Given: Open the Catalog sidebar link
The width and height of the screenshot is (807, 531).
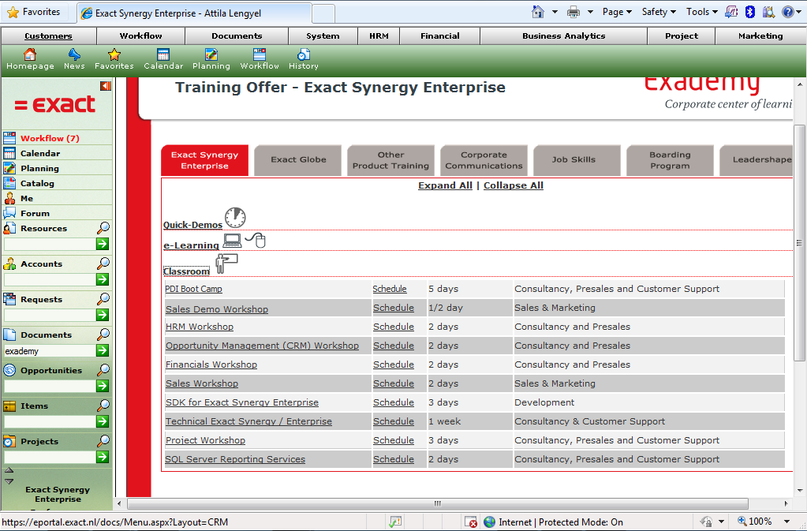Looking at the screenshot, I should tap(37, 183).
